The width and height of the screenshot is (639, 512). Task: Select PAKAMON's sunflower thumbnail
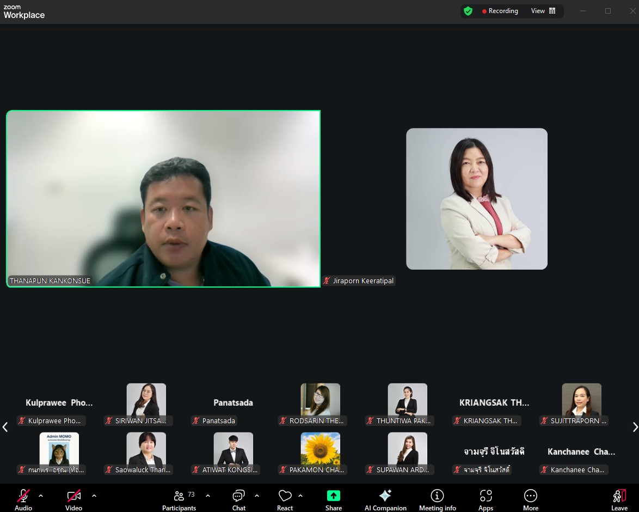point(320,449)
